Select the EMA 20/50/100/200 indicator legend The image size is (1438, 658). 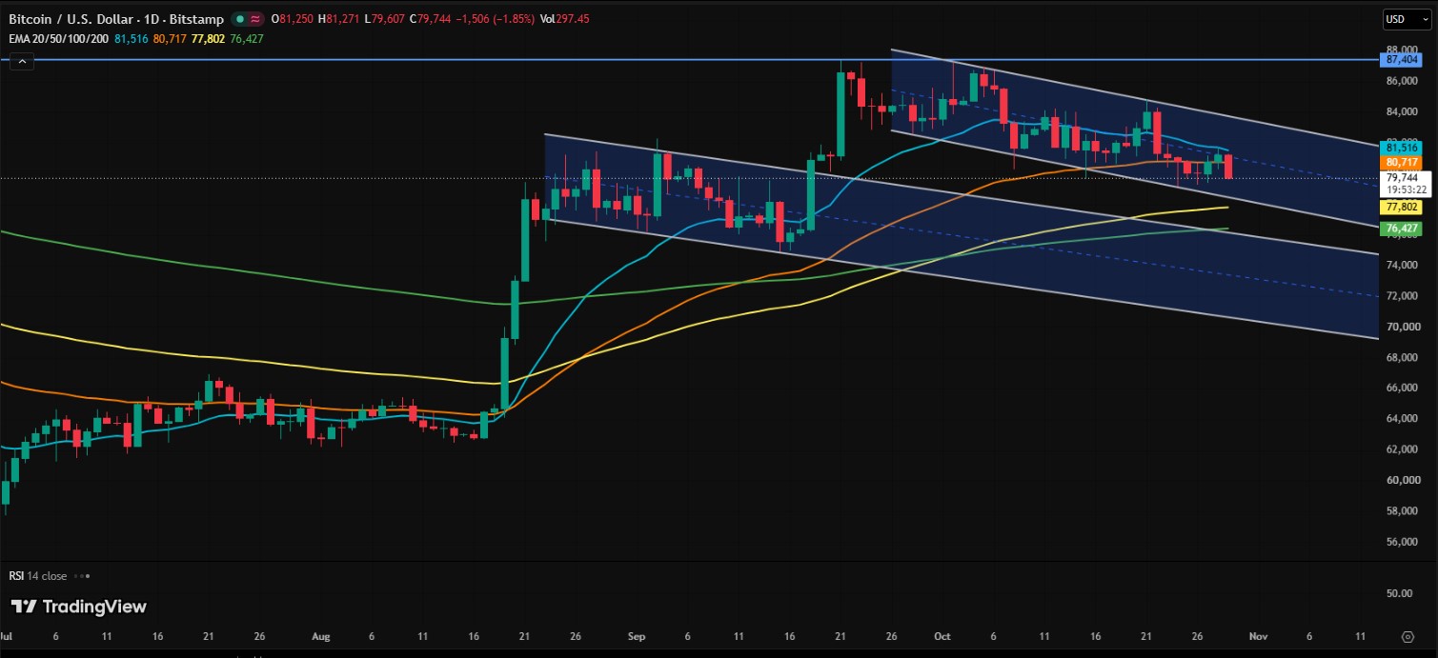tap(58, 38)
